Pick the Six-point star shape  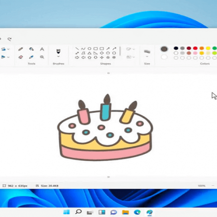114,57
